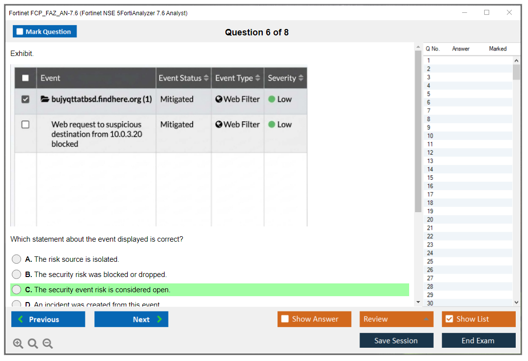
Task: Toggle the Show List checkbox button
Action: (x=478, y=319)
